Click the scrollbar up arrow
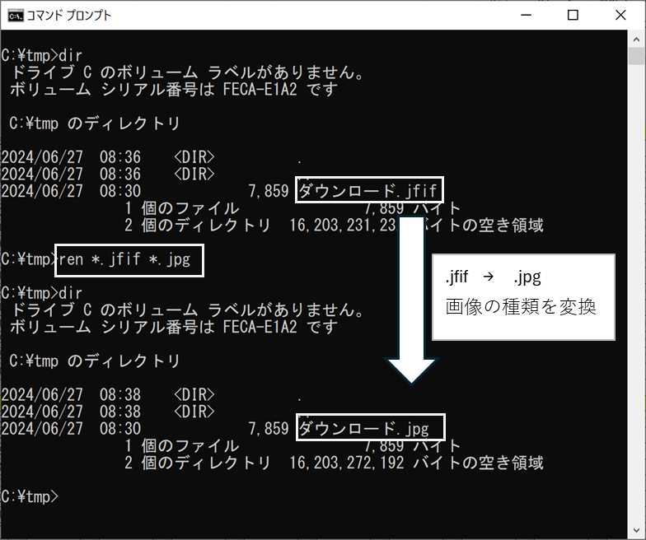 pyautogui.click(x=636, y=38)
